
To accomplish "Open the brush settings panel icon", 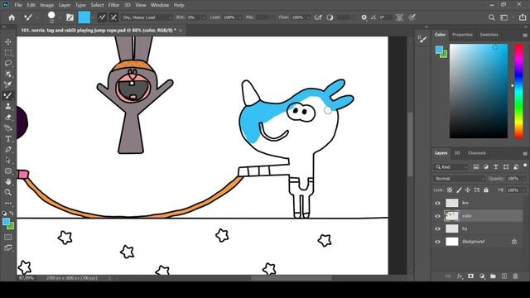I will click(70, 17).
